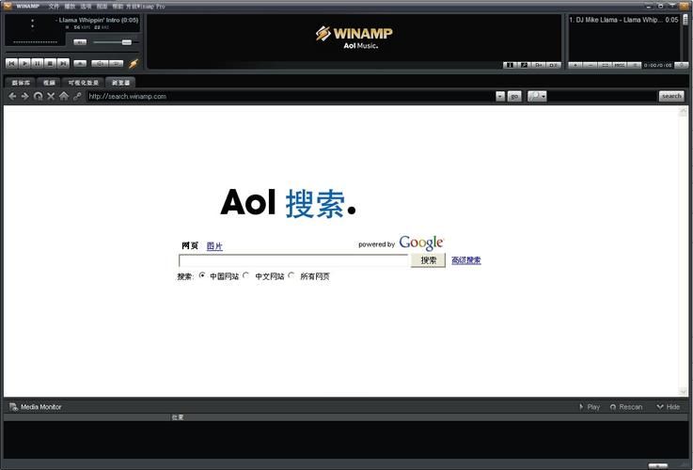The image size is (693, 470).
Task: Expand the URL history dropdown arrow
Action: click(x=500, y=96)
